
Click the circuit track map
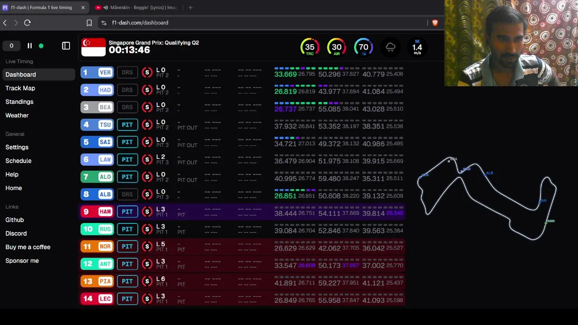tap(487, 198)
